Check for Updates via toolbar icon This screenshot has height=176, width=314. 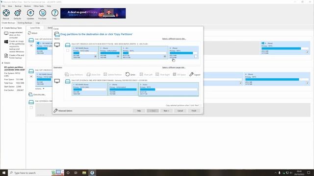[30, 13]
